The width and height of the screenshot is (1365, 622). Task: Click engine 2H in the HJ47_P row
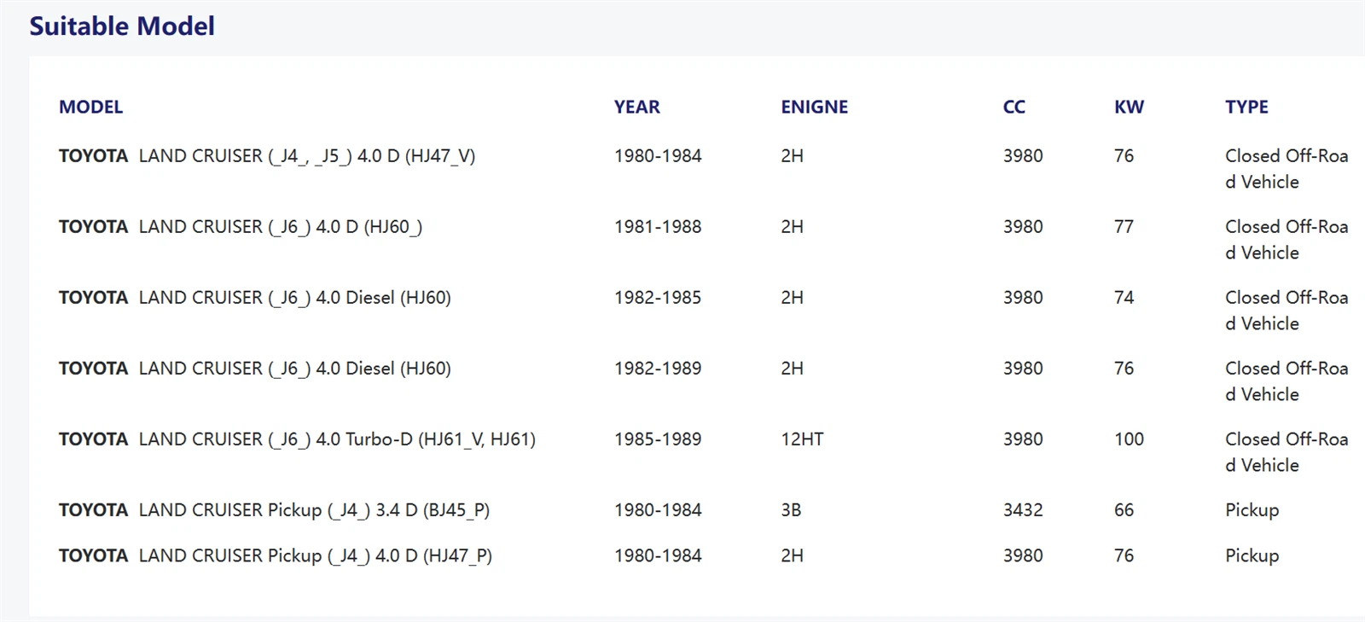(x=792, y=555)
